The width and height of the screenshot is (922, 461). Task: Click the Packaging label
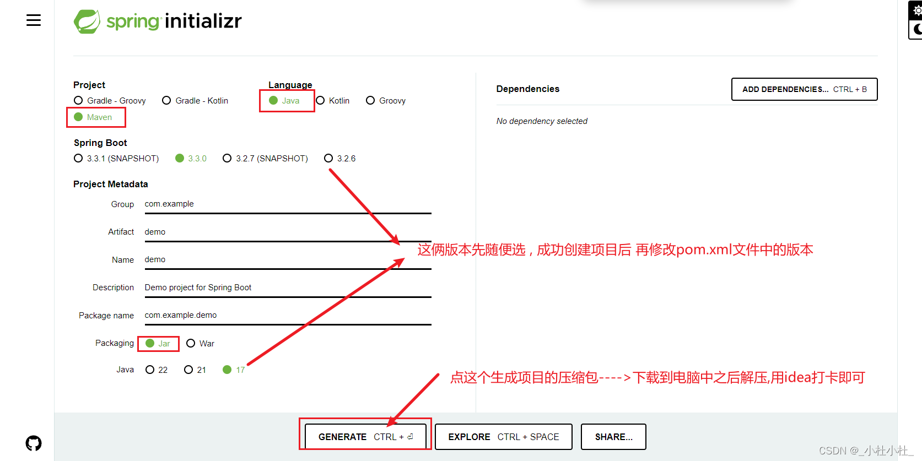click(x=115, y=343)
